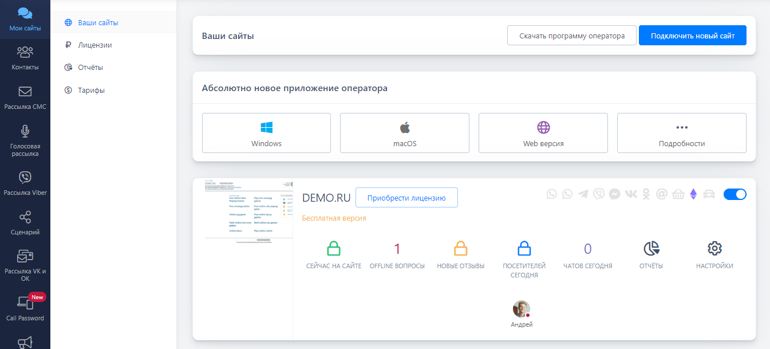Viewport: 770px width, 349px height.
Task: Click the purple Ethereum icon
Action: pyautogui.click(x=693, y=194)
